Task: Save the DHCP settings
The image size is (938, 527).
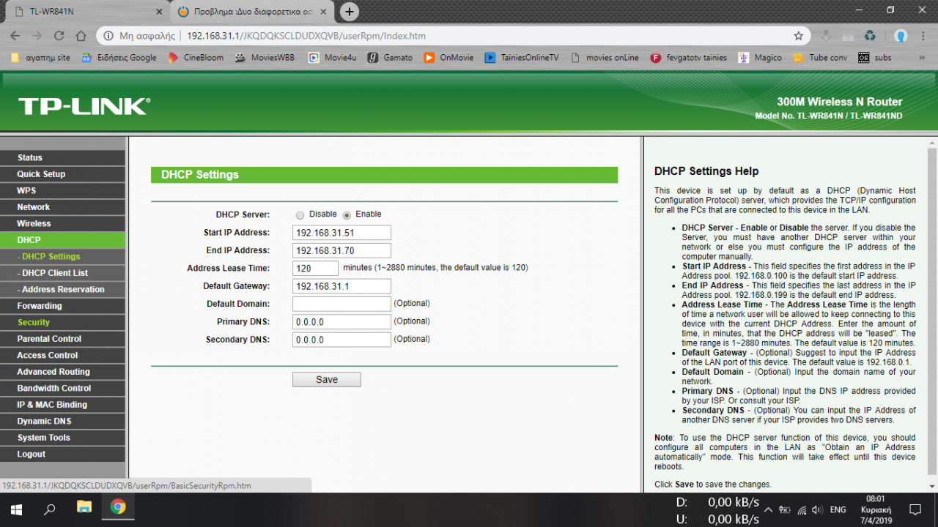Action: [327, 379]
